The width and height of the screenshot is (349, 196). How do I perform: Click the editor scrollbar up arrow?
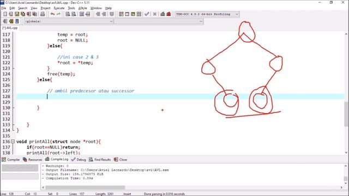(346, 34)
